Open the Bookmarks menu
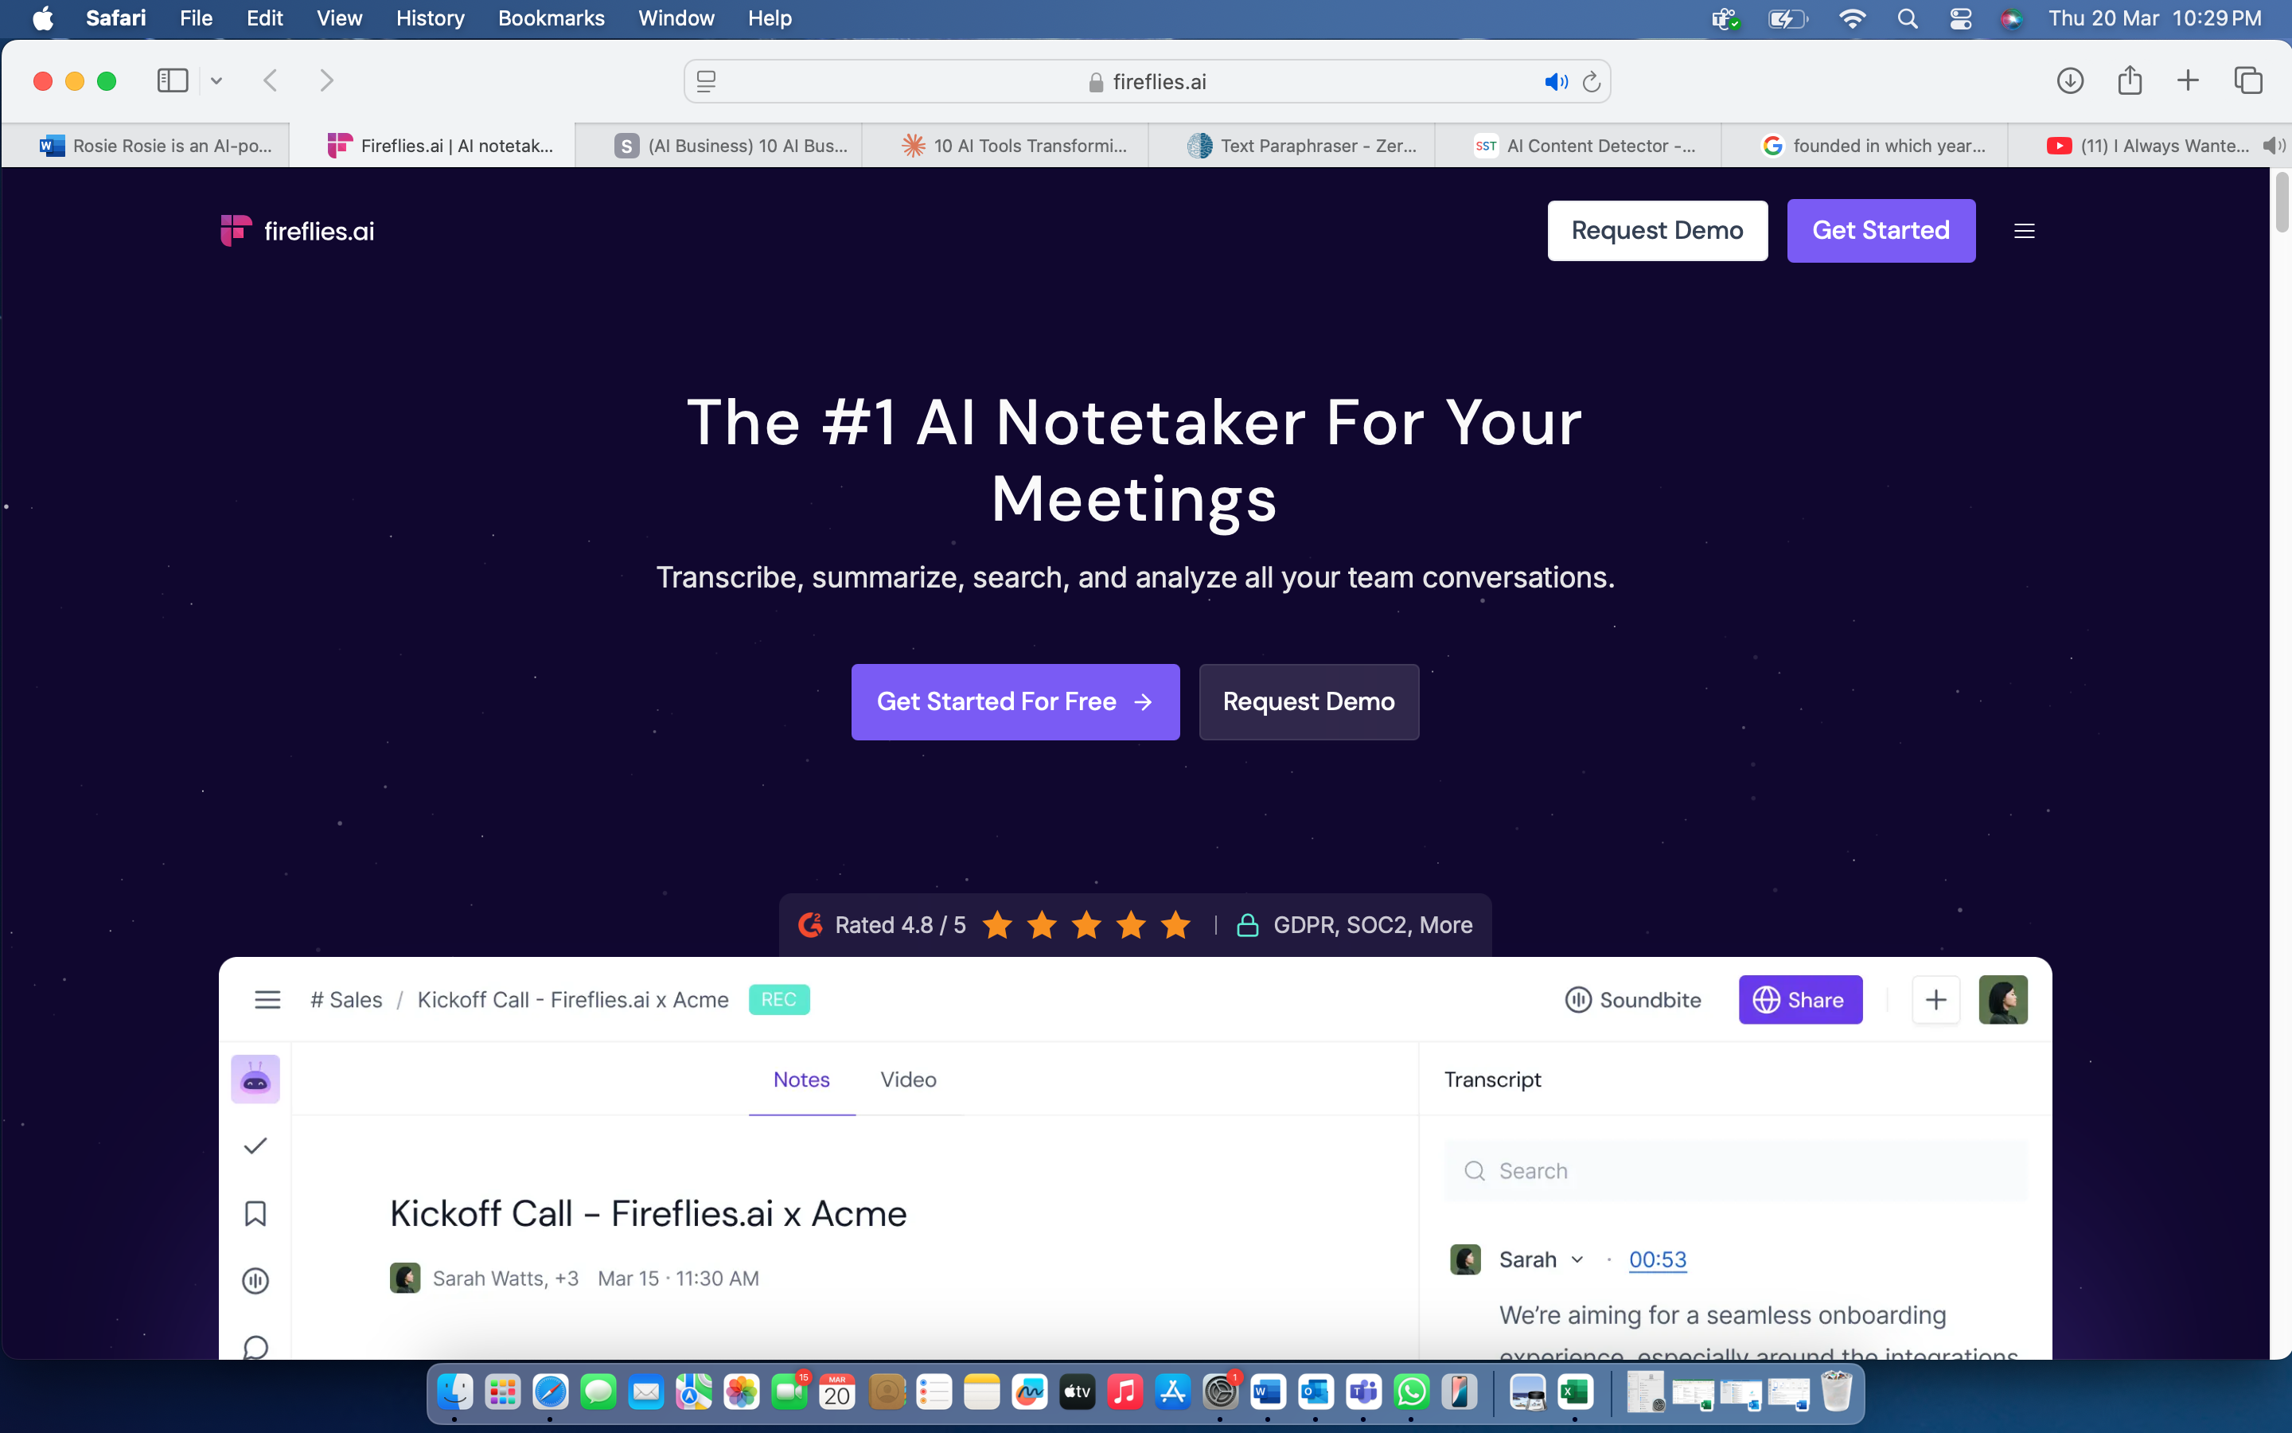The height and width of the screenshot is (1433, 2292). click(x=552, y=18)
